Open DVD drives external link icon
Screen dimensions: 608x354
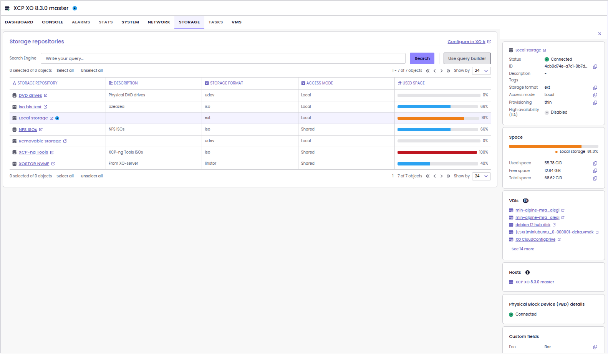(46, 96)
